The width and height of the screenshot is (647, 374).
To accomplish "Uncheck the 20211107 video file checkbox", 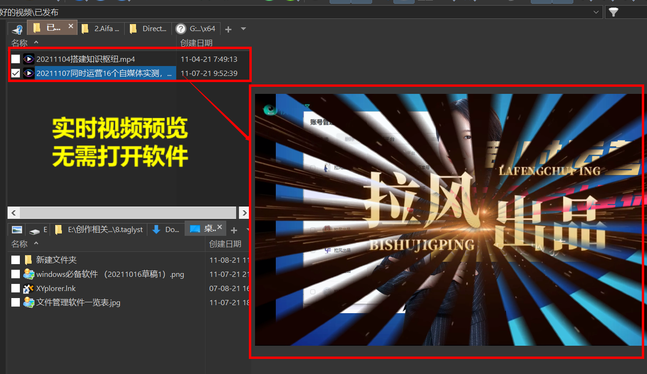I will pos(16,73).
